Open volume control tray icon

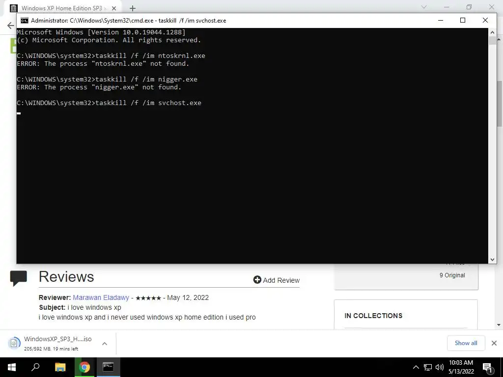tap(440, 367)
